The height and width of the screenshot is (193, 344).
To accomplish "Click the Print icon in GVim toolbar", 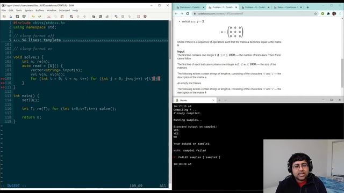I will click(24, 17).
